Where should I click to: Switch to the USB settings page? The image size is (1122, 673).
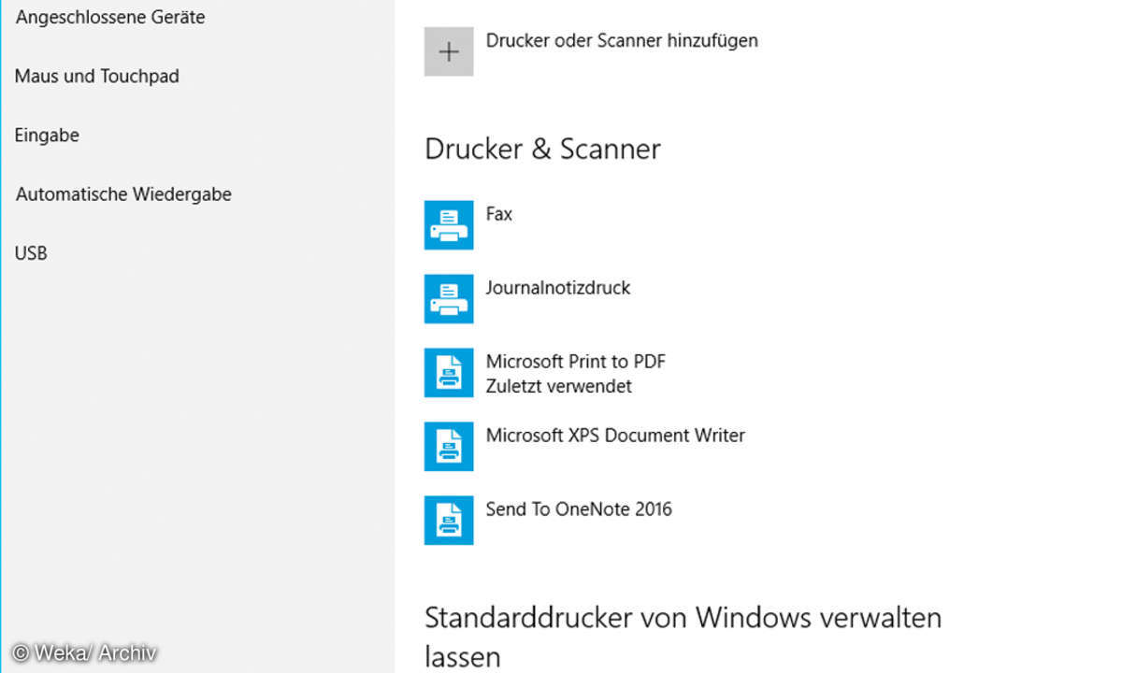tap(31, 253)
